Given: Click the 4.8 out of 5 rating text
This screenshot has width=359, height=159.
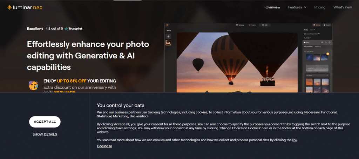Looking at the screenshot, I should click(x=54, y=29).
